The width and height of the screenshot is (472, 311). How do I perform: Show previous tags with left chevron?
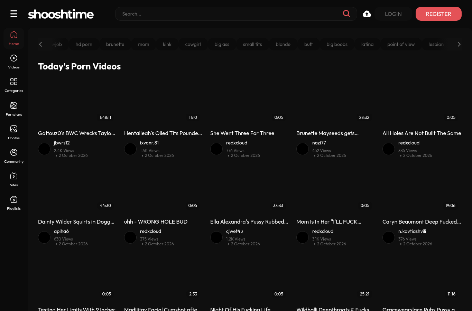click(x=40, y=44)
